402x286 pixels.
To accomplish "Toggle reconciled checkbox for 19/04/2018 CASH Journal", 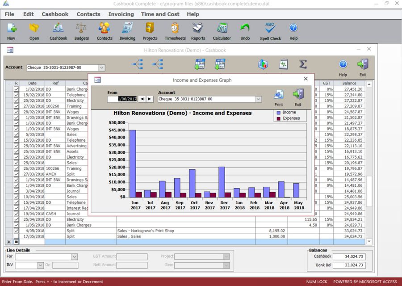I will (x=16, y=214).
